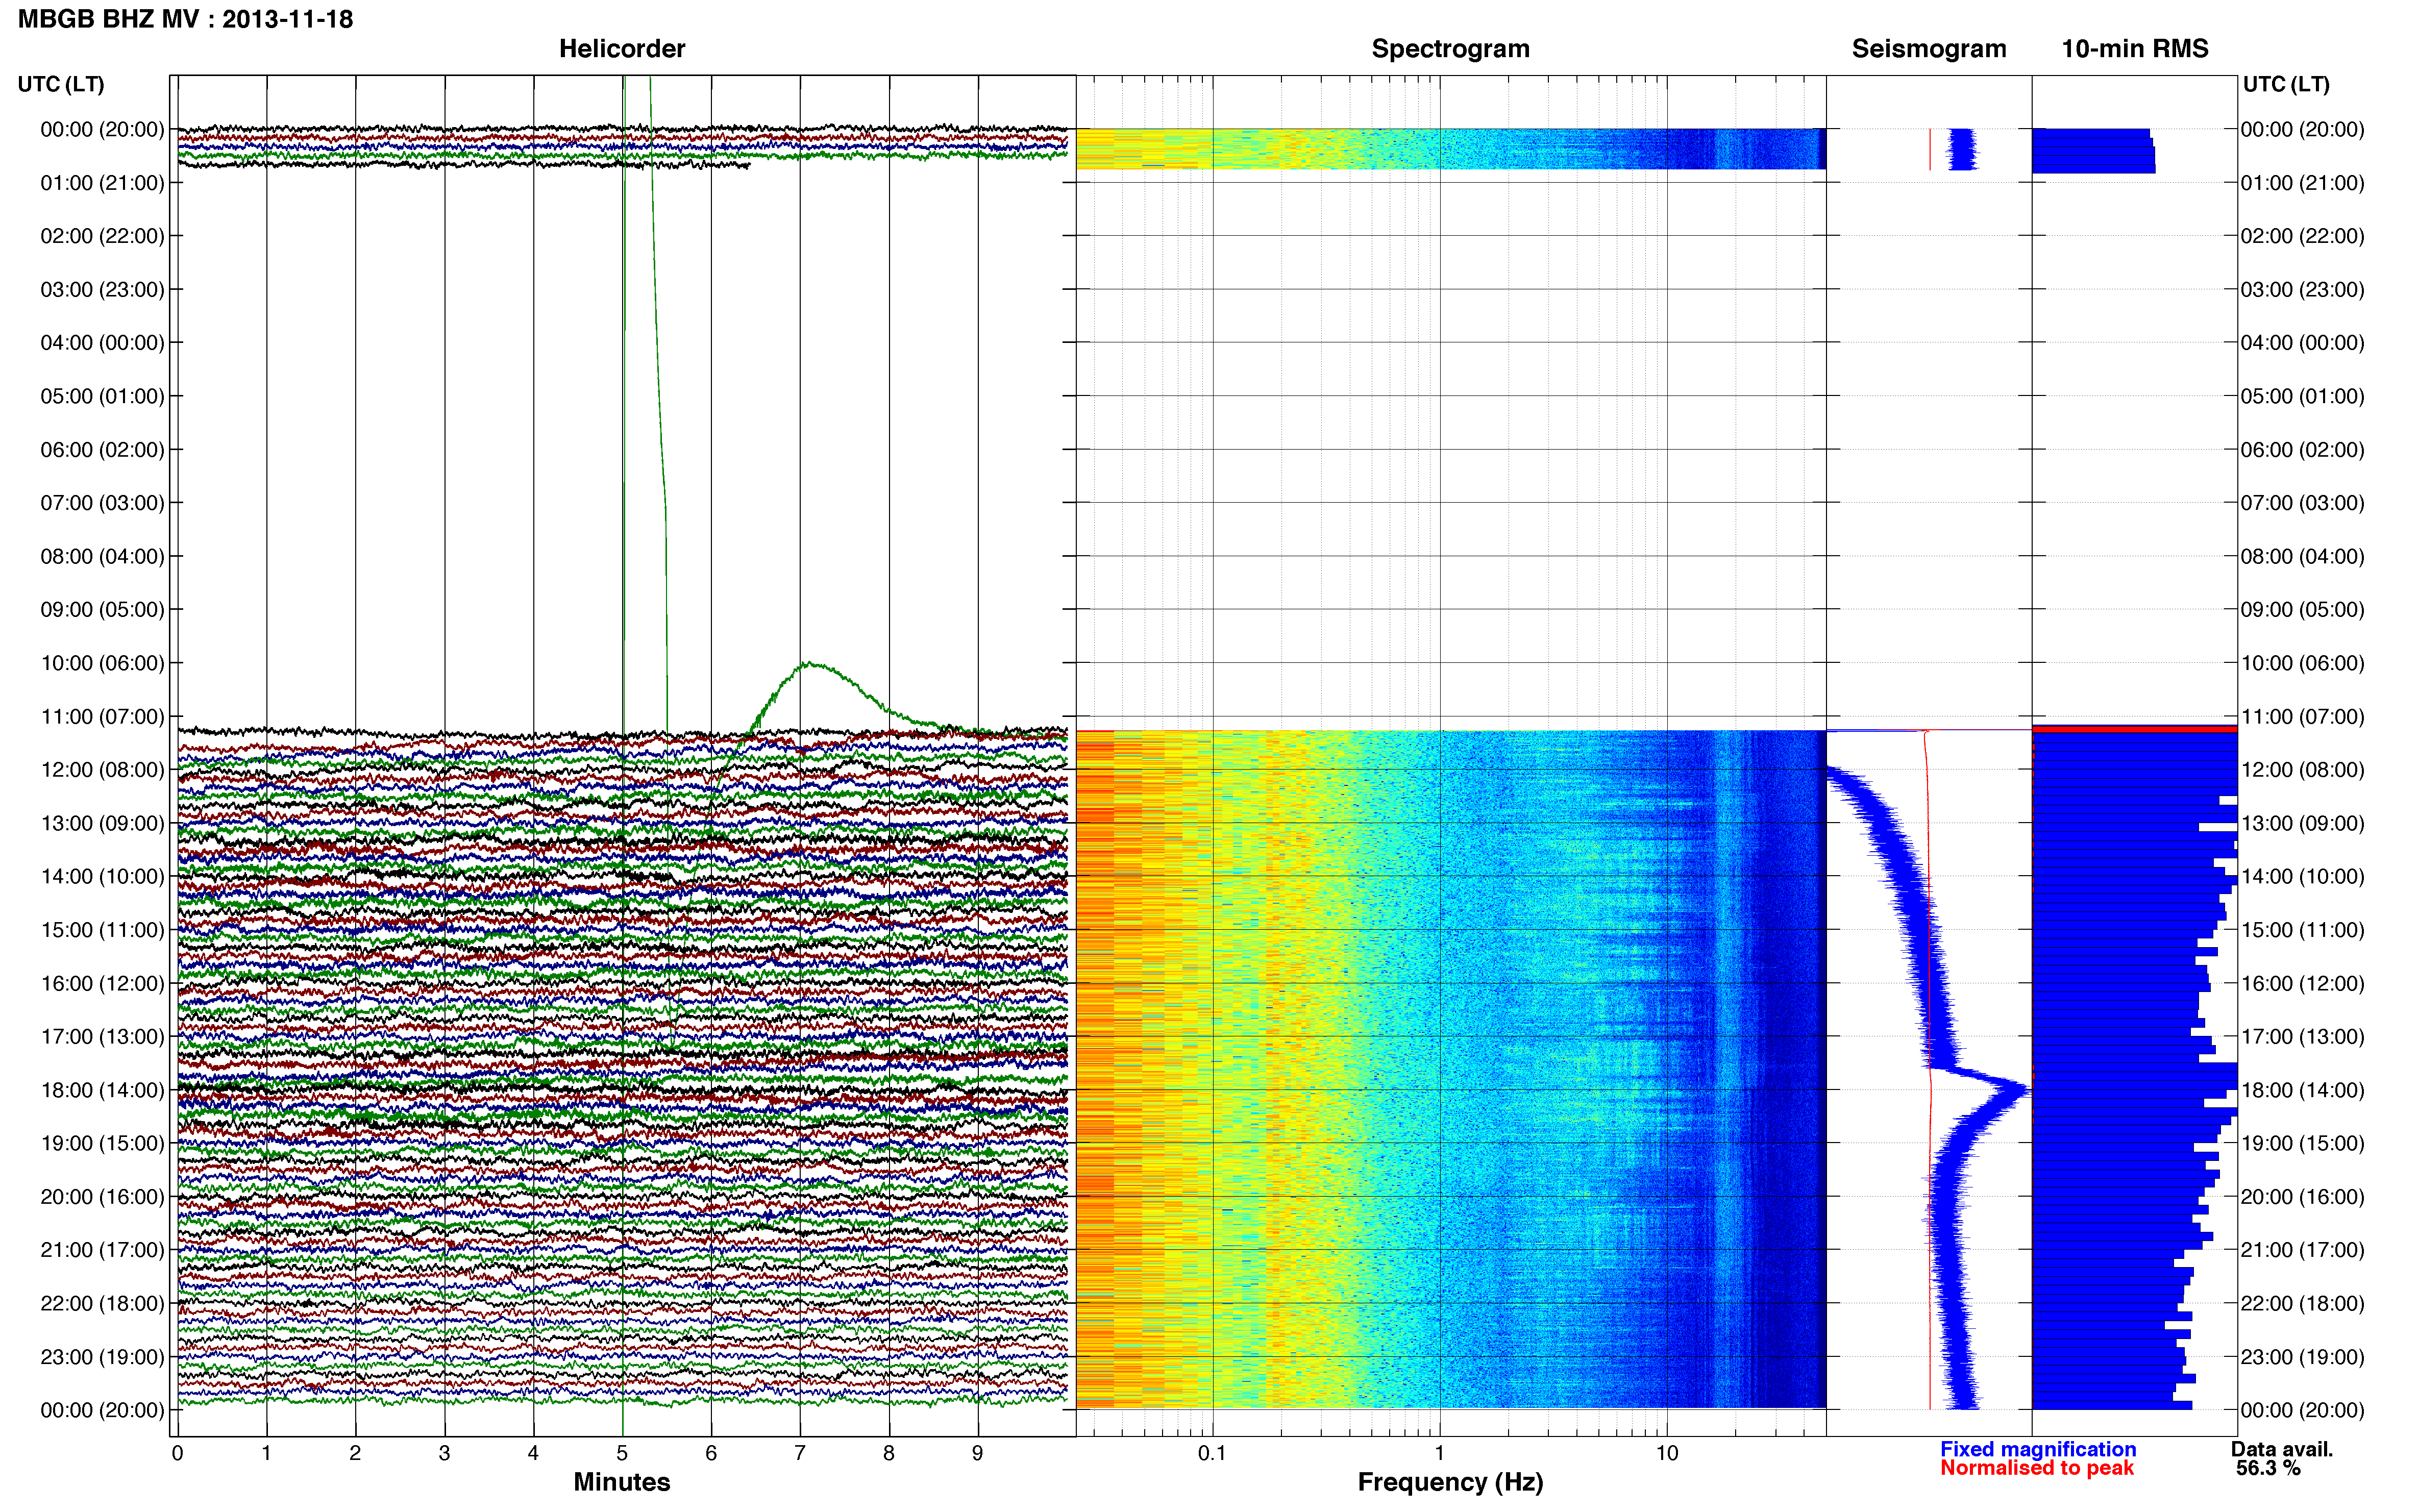Click the right '23:00 (19:00)' time label
The height and width of the screenshot is (1512, 2419).
[x=2302, y=1357]
